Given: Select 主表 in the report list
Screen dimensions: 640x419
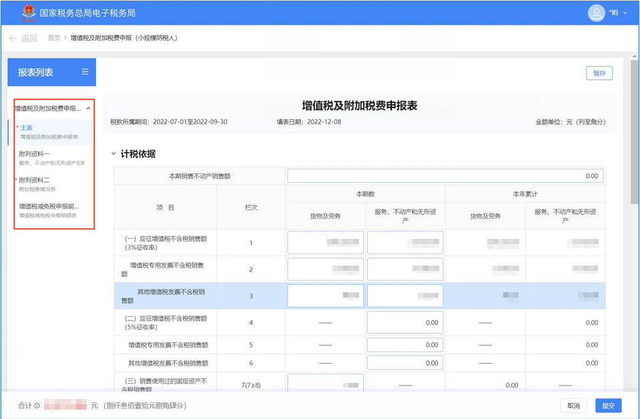Looking at the screenshot, I should [x=27, y=127].
